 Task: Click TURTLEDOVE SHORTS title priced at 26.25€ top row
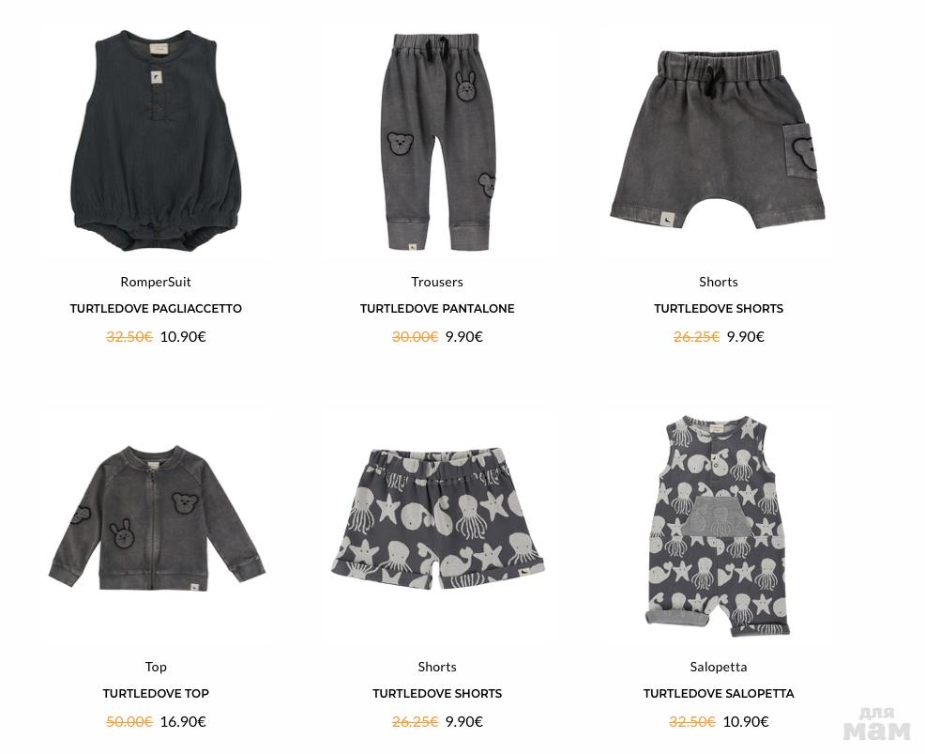coord(719,309)
